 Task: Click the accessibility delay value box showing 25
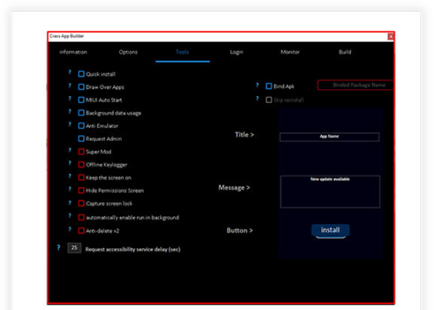pos(74,248)
